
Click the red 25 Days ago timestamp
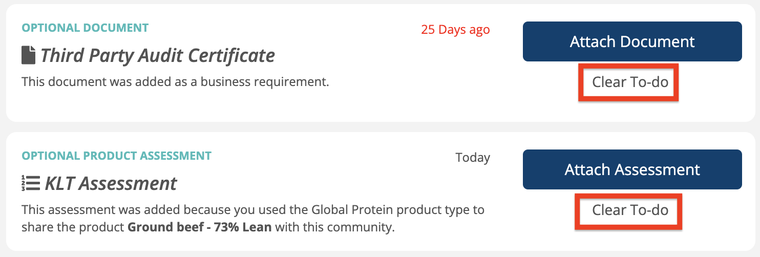455,30
